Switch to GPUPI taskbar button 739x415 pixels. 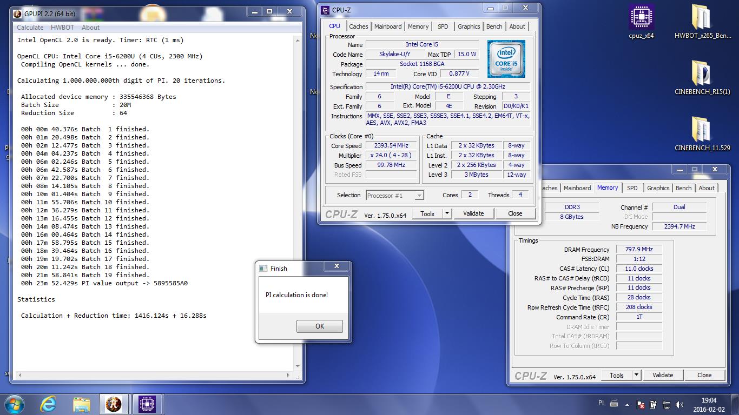click(113, 404)
